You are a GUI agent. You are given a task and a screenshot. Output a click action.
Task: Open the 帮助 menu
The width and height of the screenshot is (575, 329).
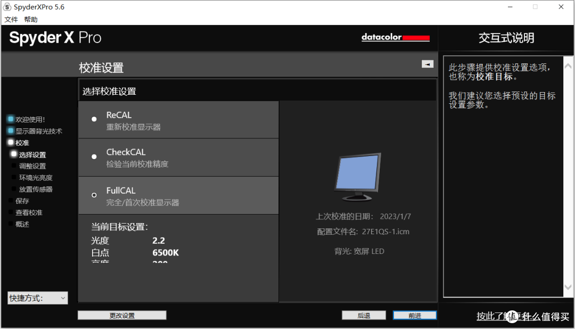31,20
